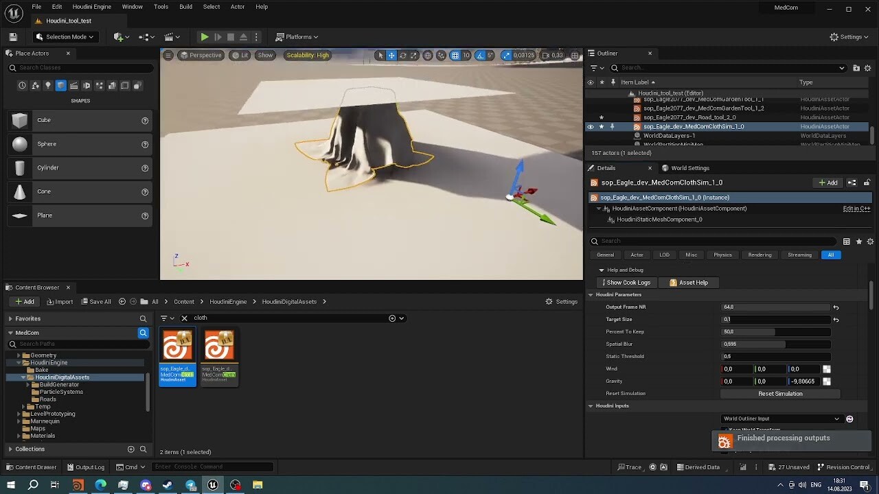This screenshot has height=494, width=879.
Task: Switch to the World Settings tab
Action: point(685,168)
